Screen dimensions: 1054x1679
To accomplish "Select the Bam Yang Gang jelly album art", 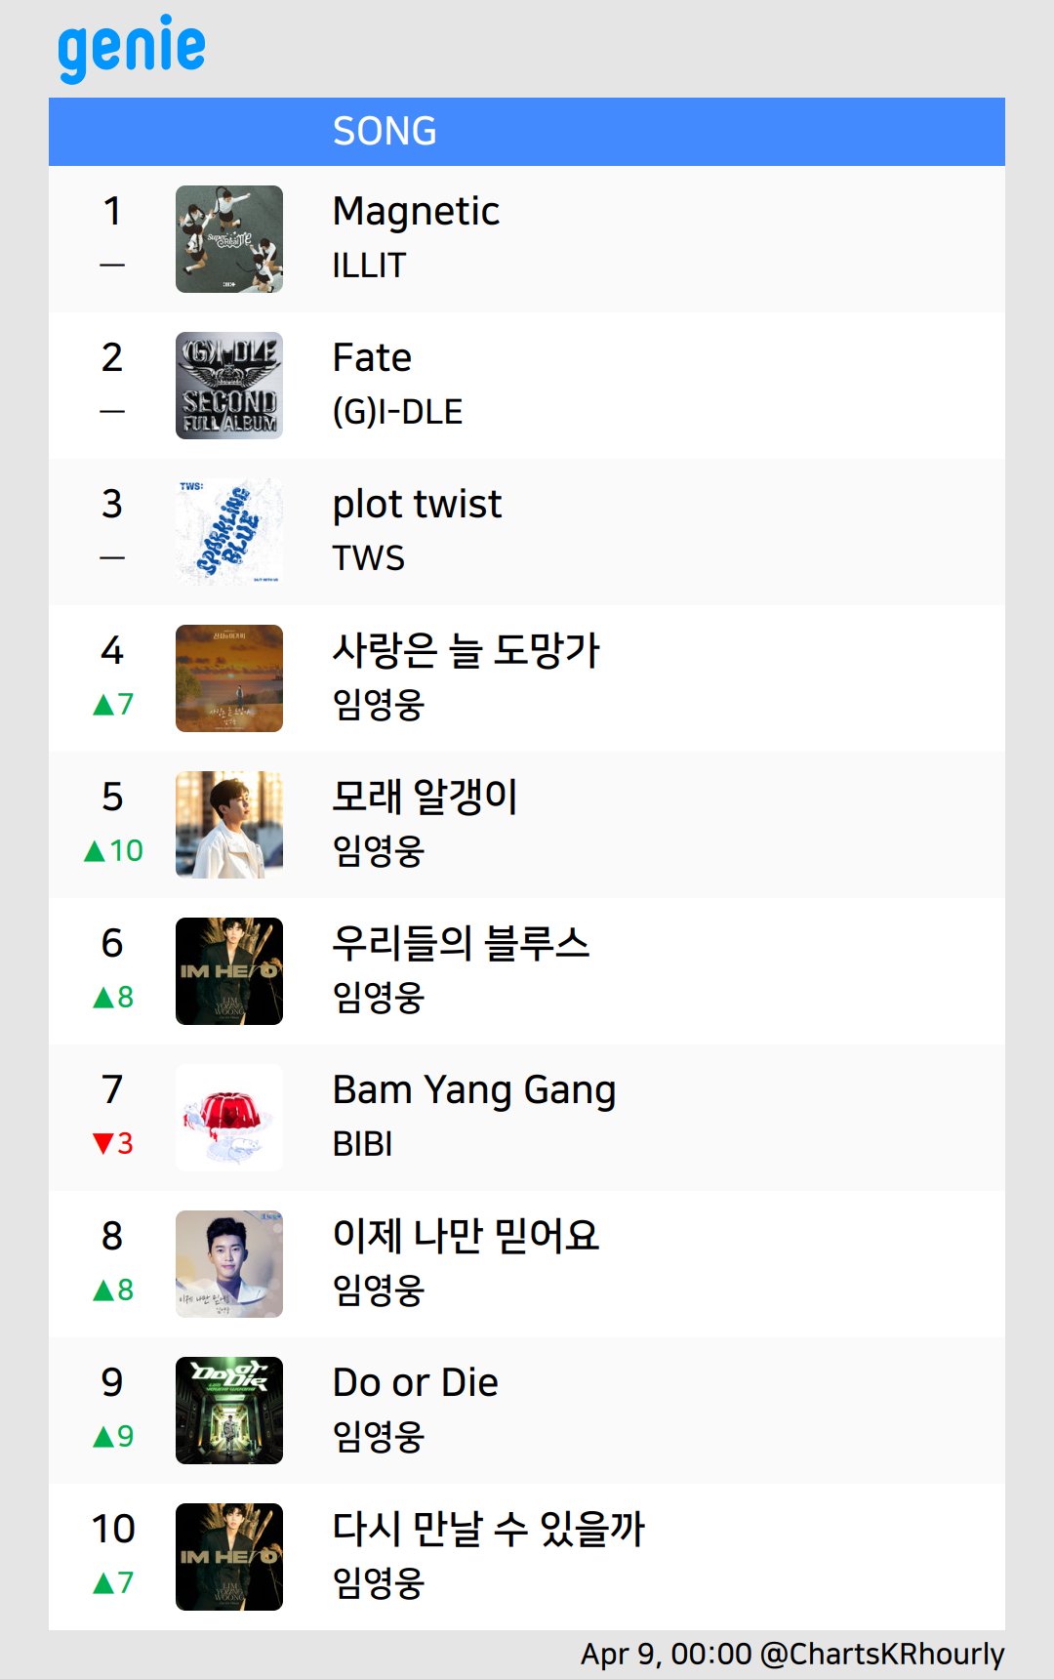I will pos(229,1118).
